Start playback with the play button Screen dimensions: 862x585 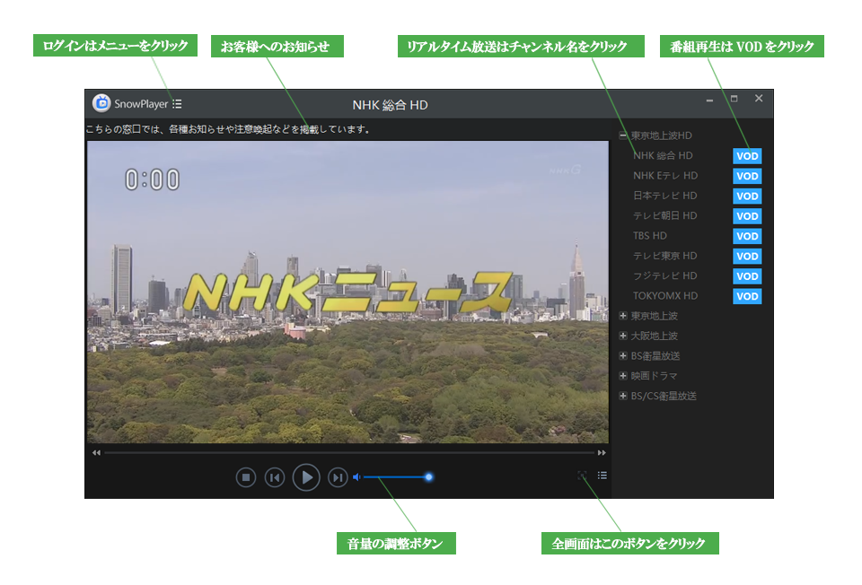[306, 477]
